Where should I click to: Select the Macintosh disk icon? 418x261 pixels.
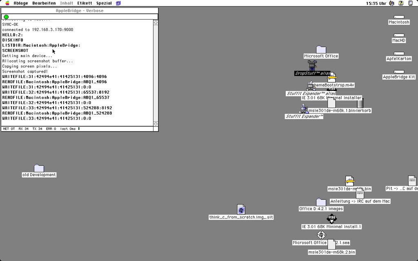coord(399,17)
